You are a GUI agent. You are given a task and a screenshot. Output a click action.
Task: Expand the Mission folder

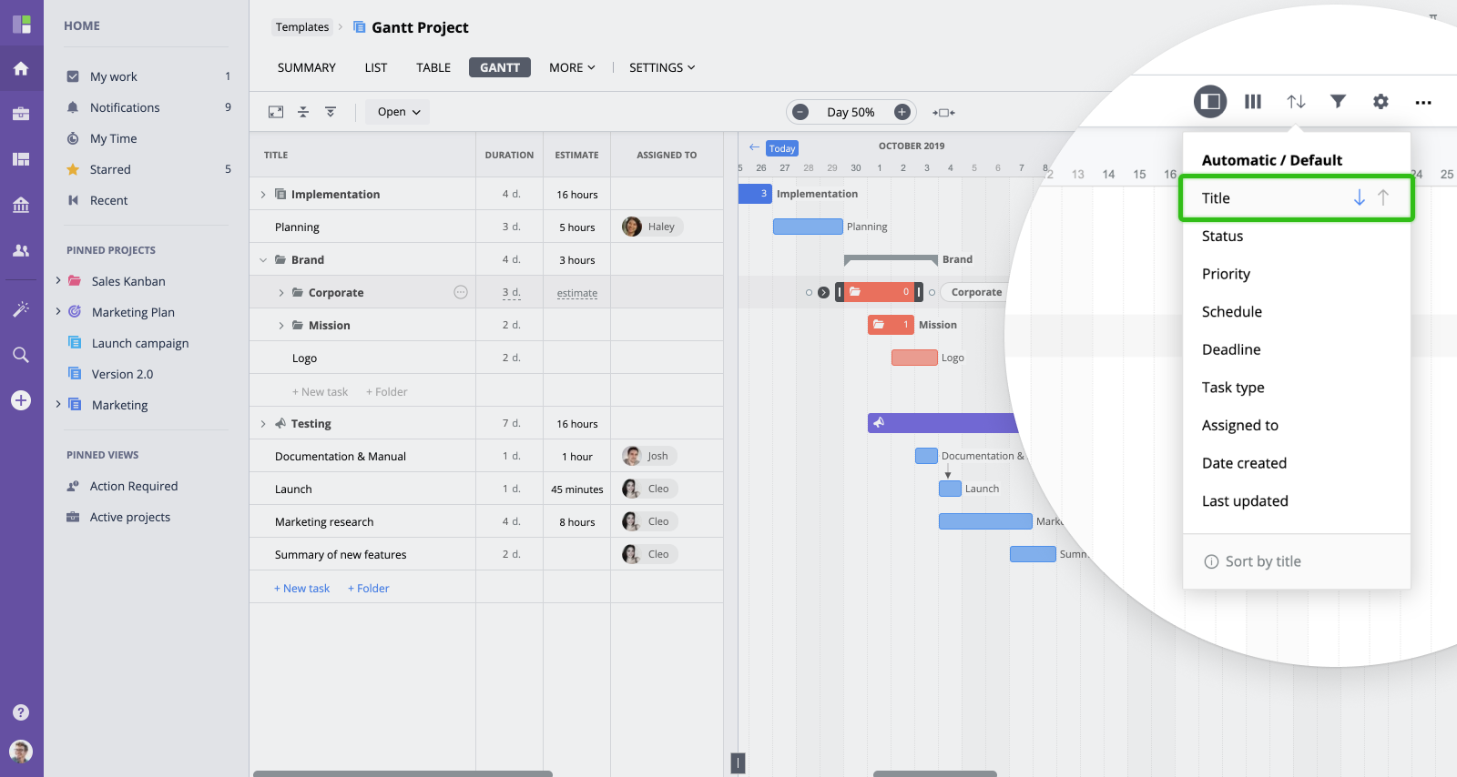pos(280,325)
